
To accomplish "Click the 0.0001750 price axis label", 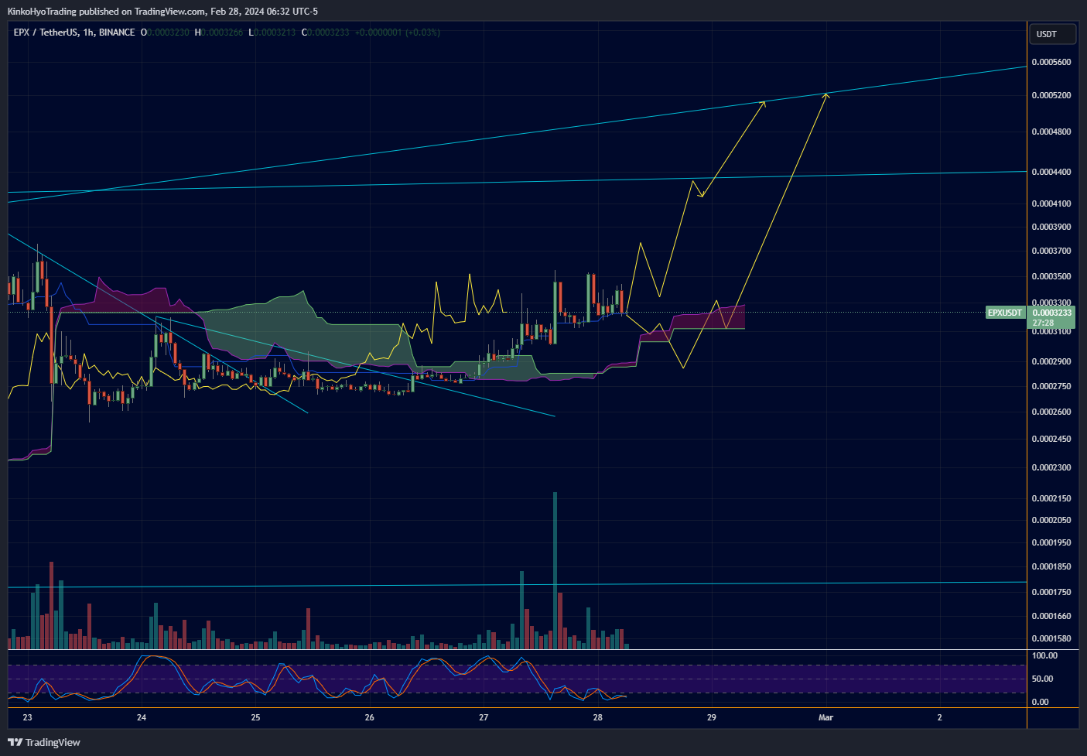I will [x=1051, y=592].
